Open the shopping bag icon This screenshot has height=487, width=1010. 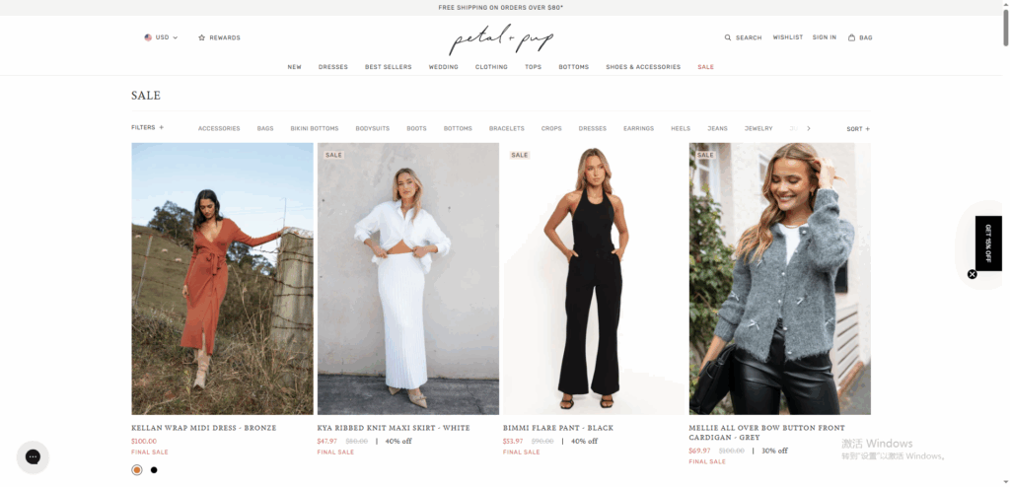[851, 37]
